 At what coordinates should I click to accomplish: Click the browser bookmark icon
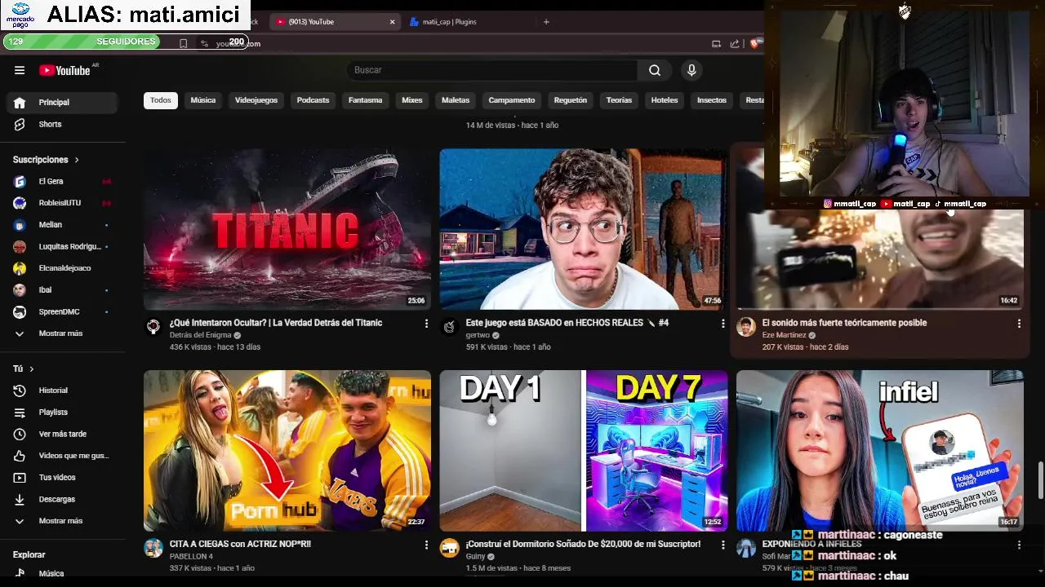point(183,44)
